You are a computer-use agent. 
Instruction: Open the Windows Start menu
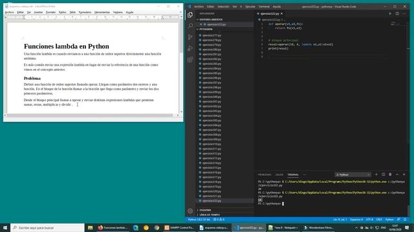click(5, 227)
